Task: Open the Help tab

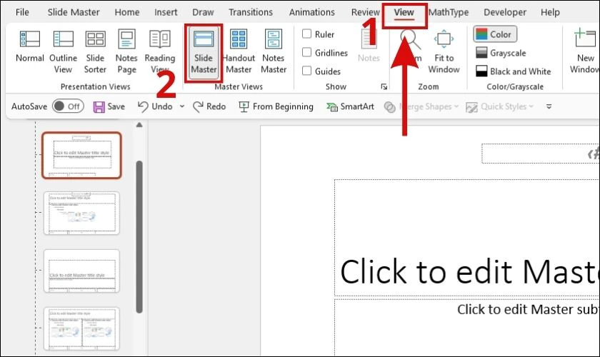Action: (x=550, y=12)
